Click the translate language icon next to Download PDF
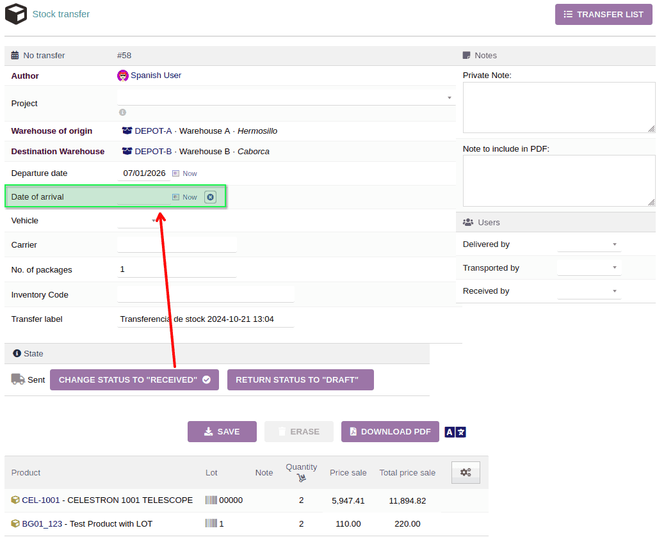This screenshot has height=542, width=657. [455, 432]
